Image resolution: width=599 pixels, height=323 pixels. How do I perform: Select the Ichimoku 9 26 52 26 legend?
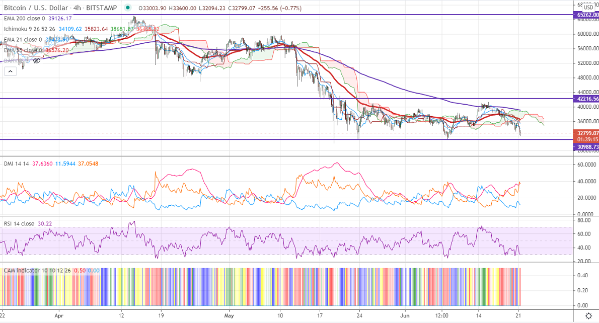tap(29, 29)
